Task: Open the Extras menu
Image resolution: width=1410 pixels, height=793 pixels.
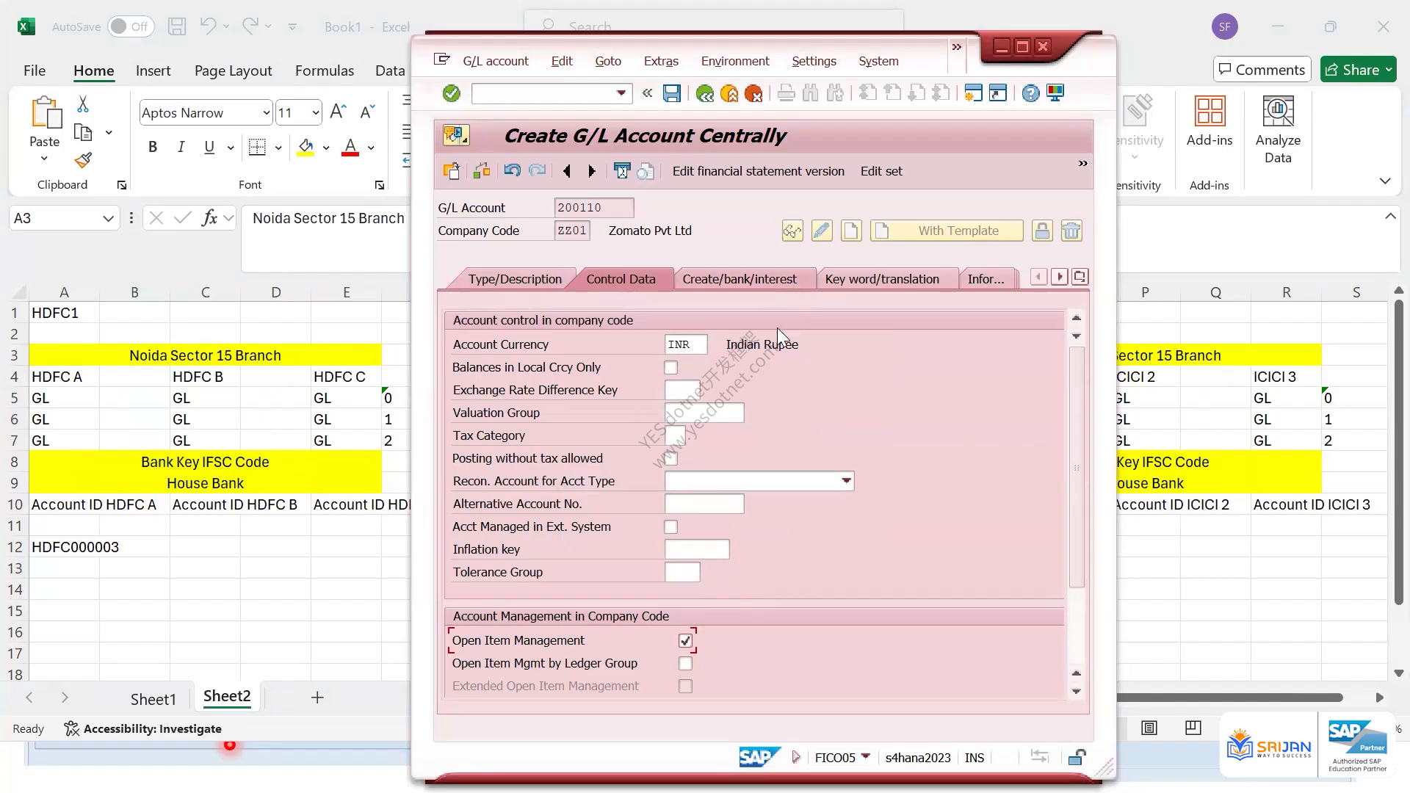Action: (x=661, y=61)
